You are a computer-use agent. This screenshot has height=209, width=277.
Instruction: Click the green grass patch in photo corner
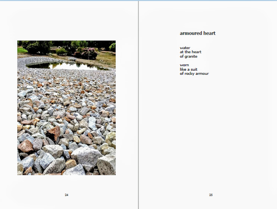(22, 50)
